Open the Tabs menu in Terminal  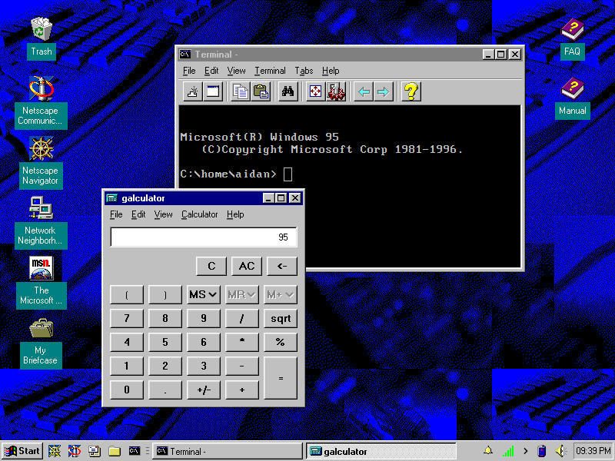(304, 71)
